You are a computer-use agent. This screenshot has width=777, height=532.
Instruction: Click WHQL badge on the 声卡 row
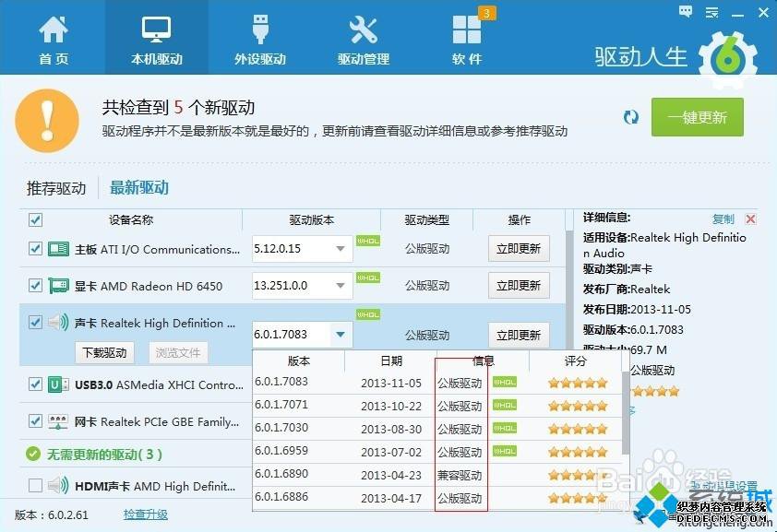click(x=368, y=314)
